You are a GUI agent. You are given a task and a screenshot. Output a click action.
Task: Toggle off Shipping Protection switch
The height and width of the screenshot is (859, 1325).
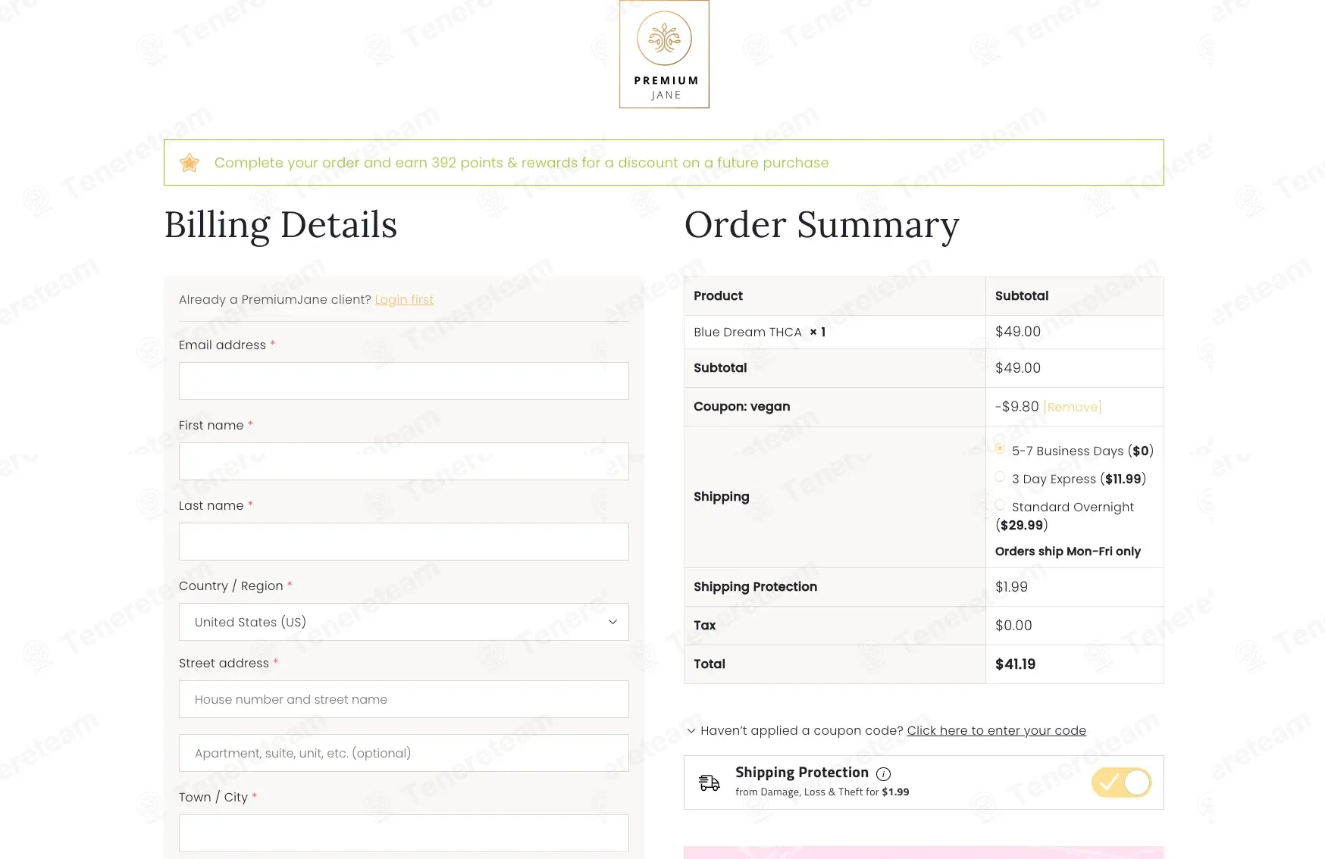point(1121,782)
